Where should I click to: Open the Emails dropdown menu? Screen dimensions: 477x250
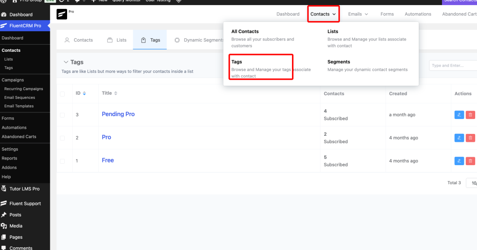click(358, 14)
